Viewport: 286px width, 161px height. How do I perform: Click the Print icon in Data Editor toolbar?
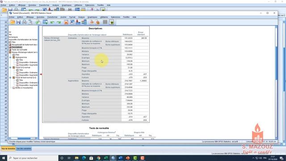(x=16, y=10)
